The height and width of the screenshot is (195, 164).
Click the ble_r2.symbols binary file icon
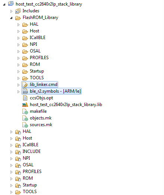25,91
